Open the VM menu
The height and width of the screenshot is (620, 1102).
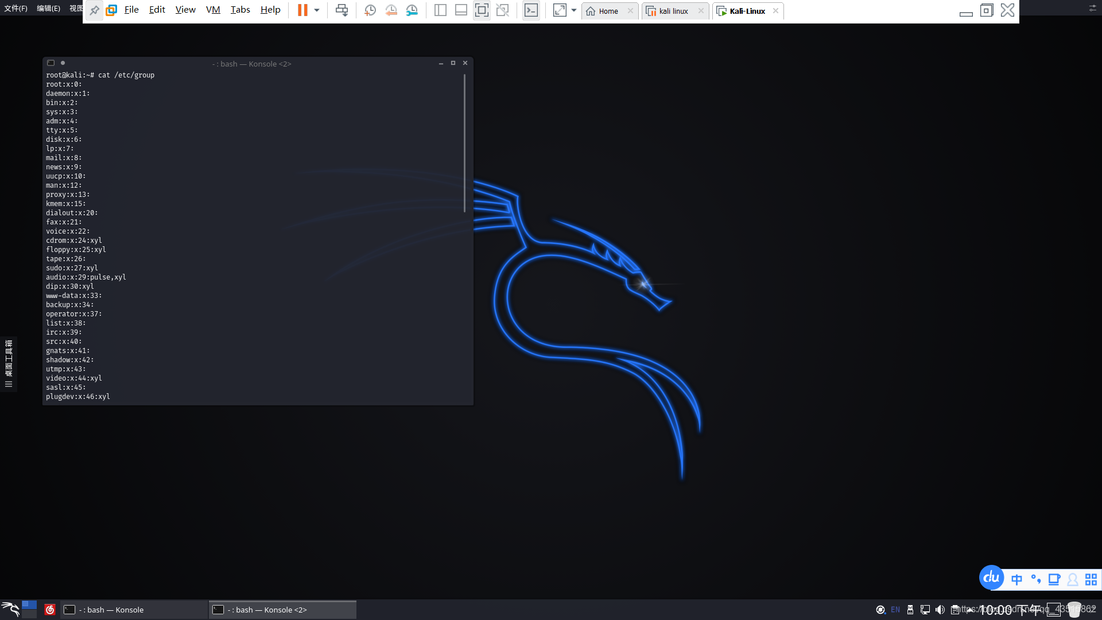[x=213, y=10]
